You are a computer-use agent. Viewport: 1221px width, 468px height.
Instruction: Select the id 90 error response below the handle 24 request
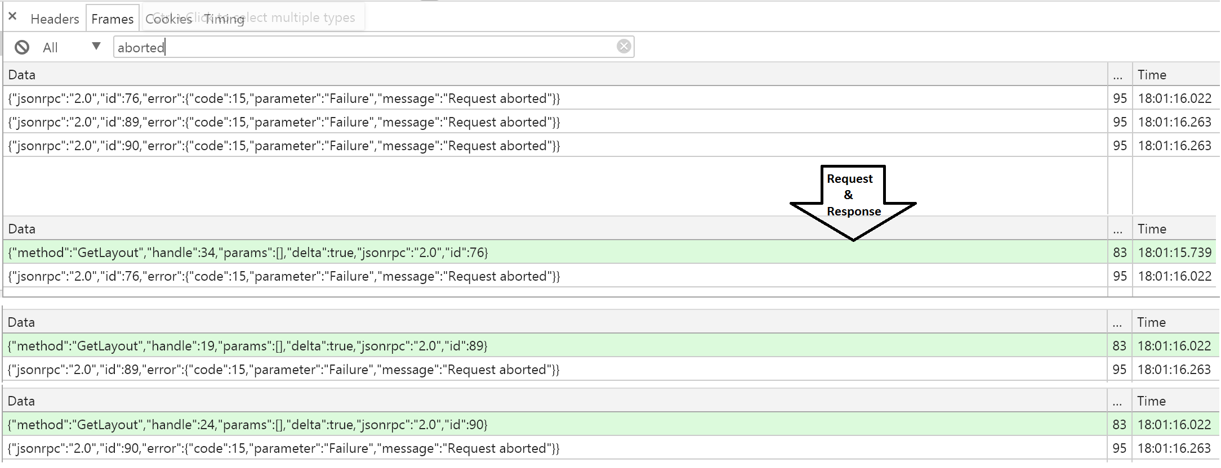point(611,448)
